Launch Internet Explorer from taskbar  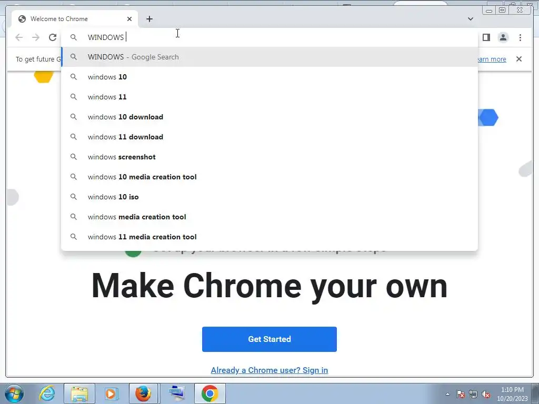click(47, 393)
